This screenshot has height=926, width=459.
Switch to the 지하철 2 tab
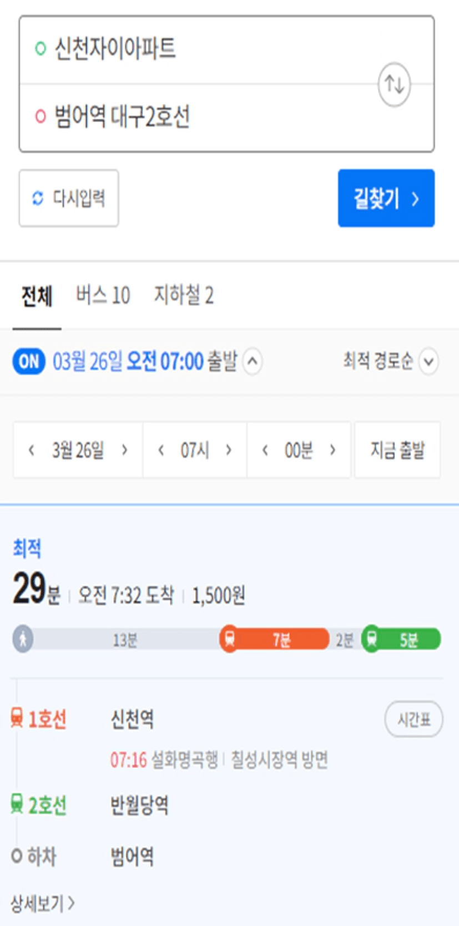coord(184,296)
